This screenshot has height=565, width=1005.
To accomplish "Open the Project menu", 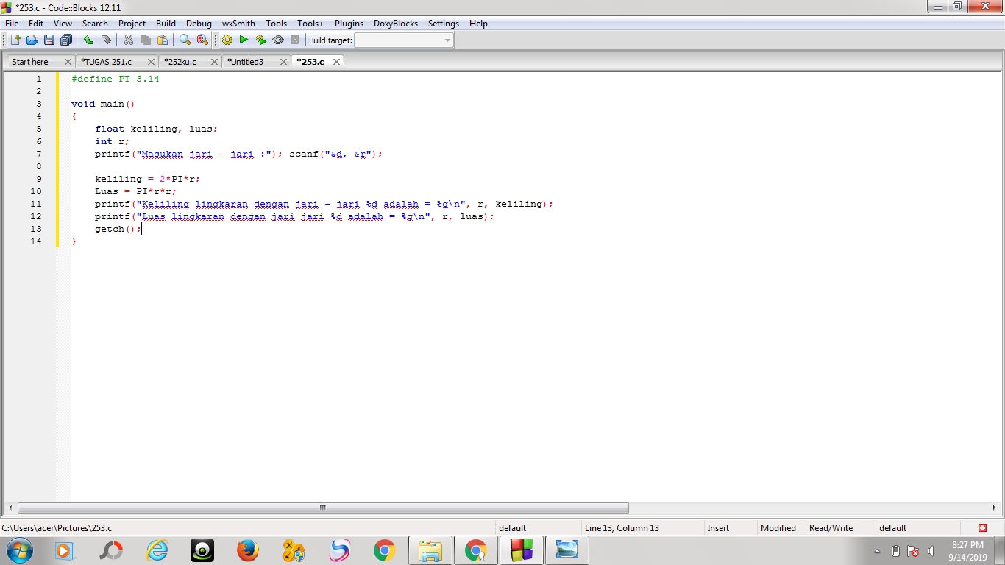I will point(132,24).
